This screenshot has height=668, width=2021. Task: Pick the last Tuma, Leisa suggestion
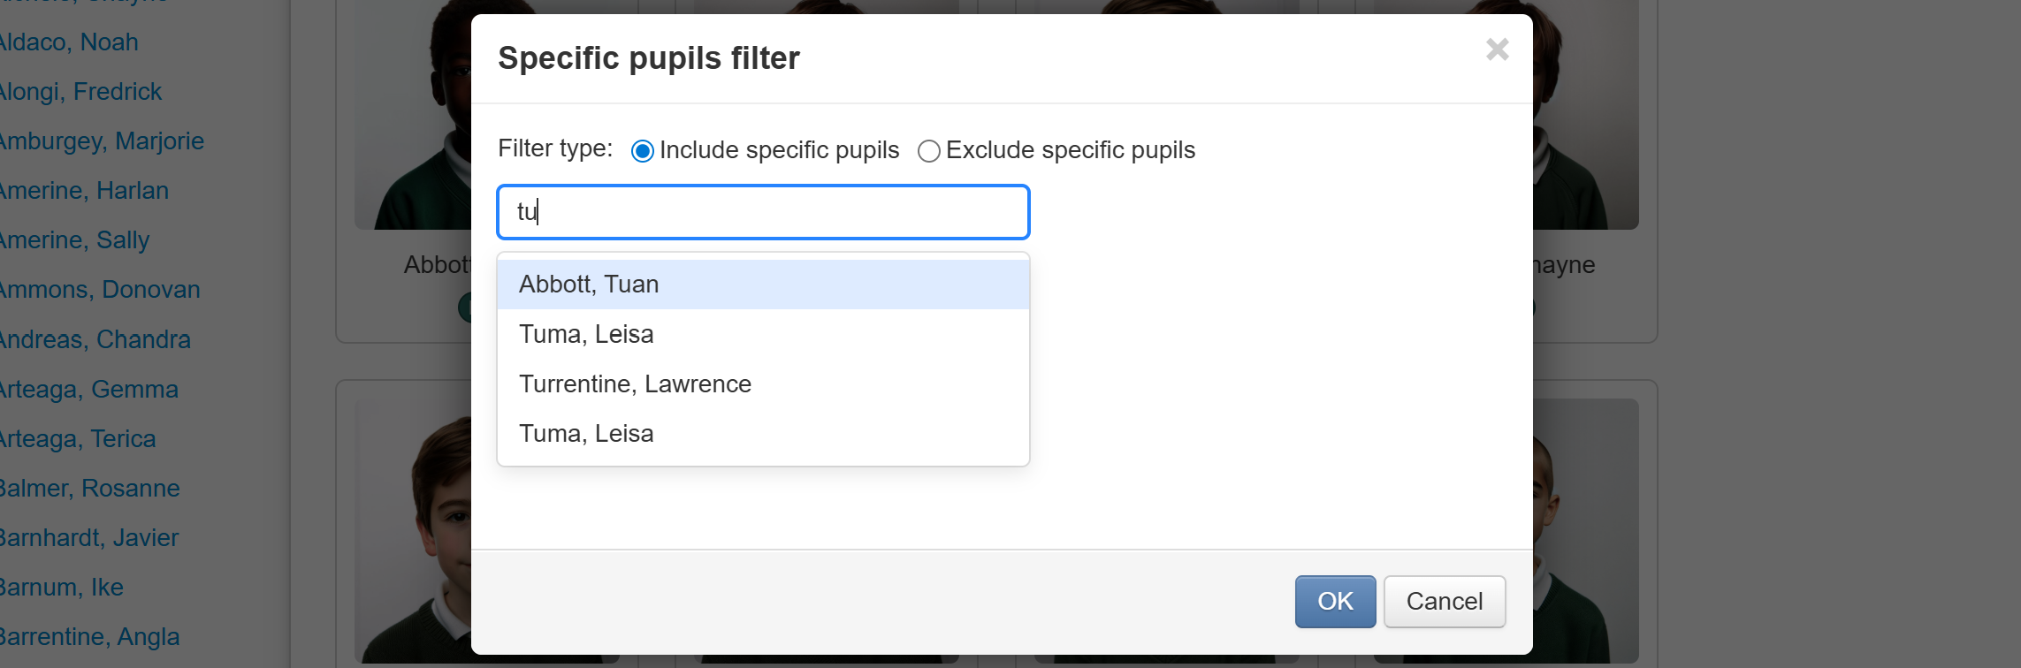[x=586, y=434]
